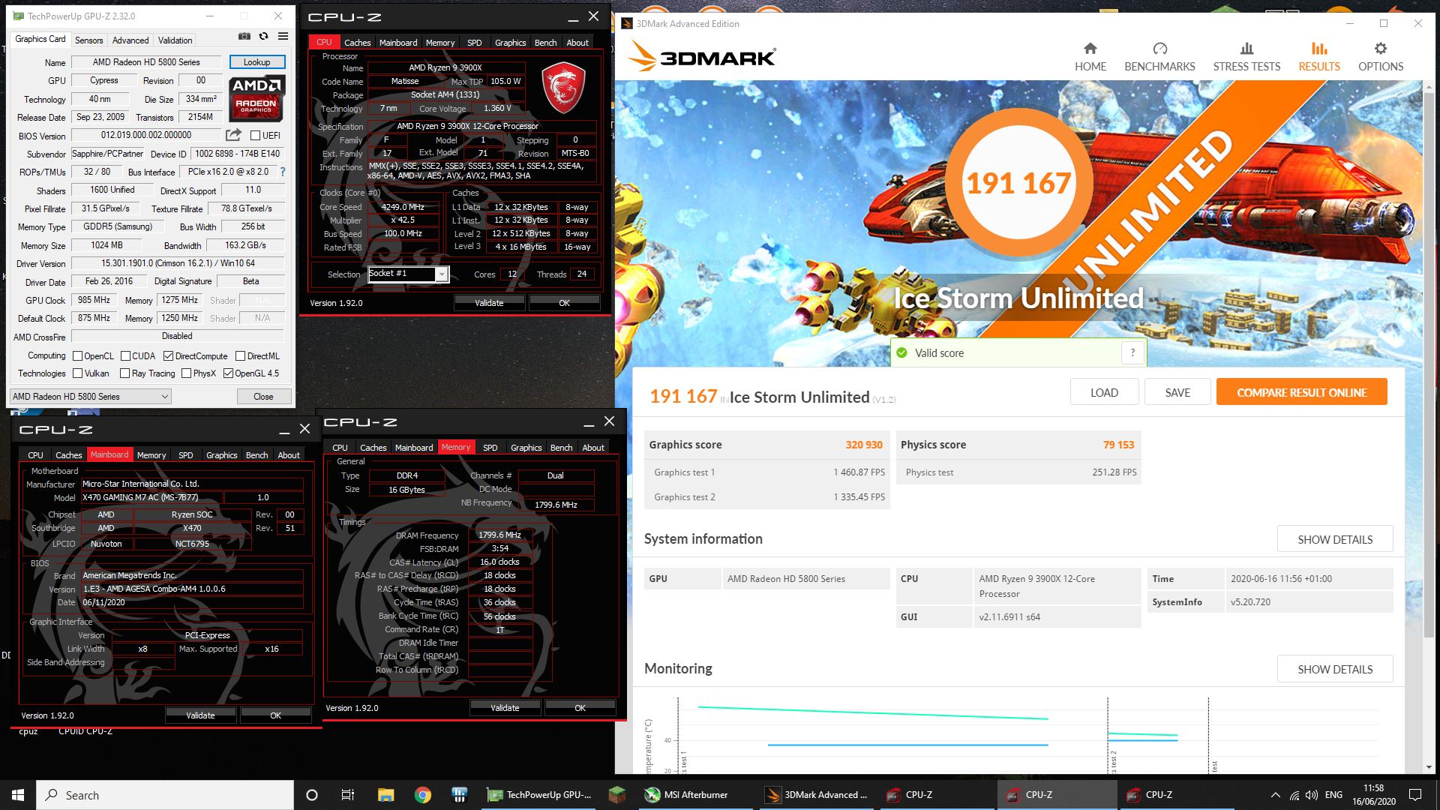Click the GPU-Z Lookup button
Viewport: 1440px width, 810px height.
click(256, 62)
